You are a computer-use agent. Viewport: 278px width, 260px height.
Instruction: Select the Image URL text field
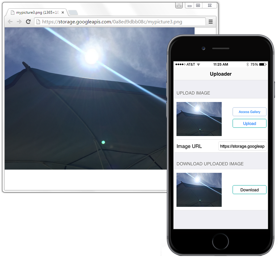click(242, 146)
